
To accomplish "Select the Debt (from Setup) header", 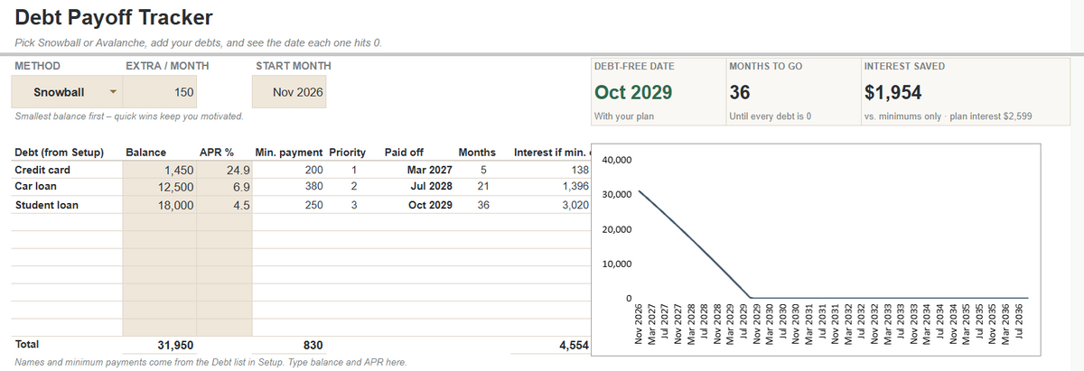I will click(60, 153).
